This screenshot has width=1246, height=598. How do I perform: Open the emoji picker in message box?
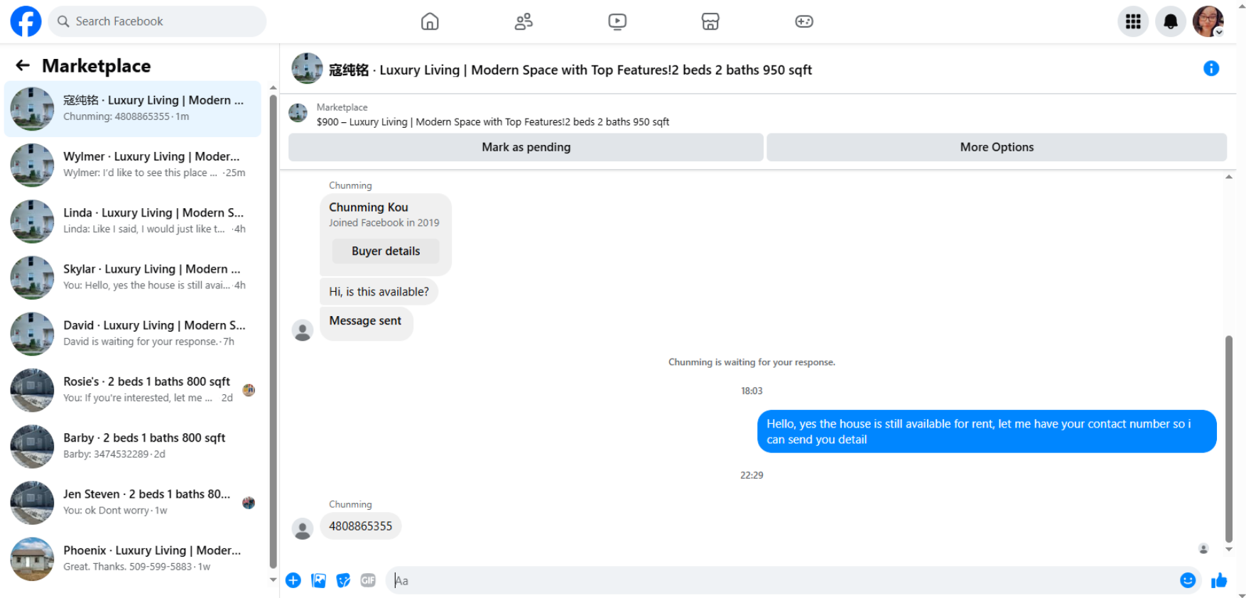pyautogui.click(x=1188, y=580)
